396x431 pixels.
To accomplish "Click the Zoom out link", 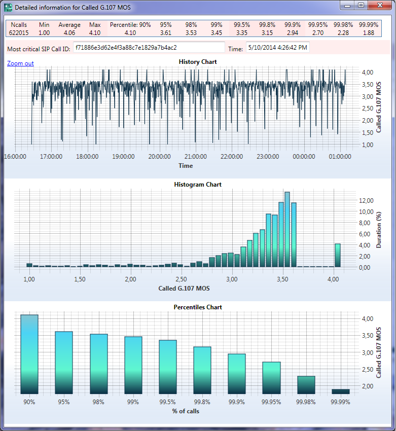I will 20,63.
